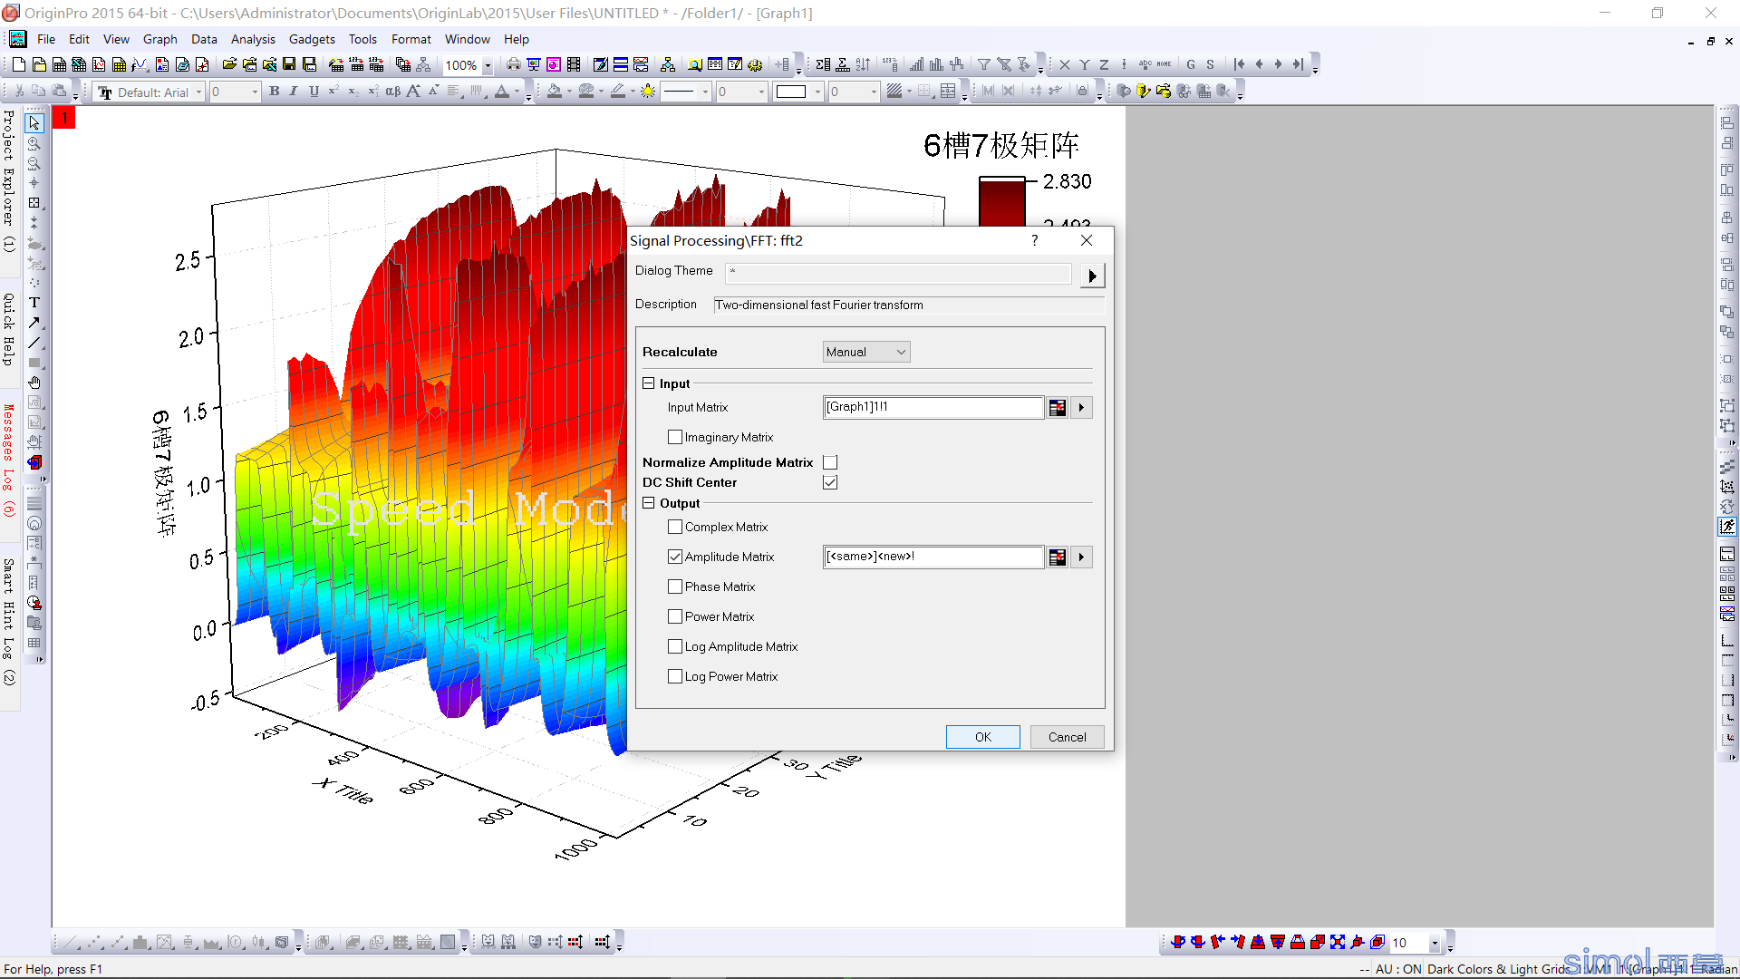
Task: Open the Window menu
Action: 467,39
